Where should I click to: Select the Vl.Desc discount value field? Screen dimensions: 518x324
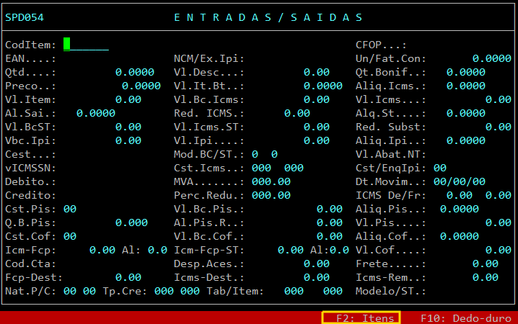tap(316, 72)
